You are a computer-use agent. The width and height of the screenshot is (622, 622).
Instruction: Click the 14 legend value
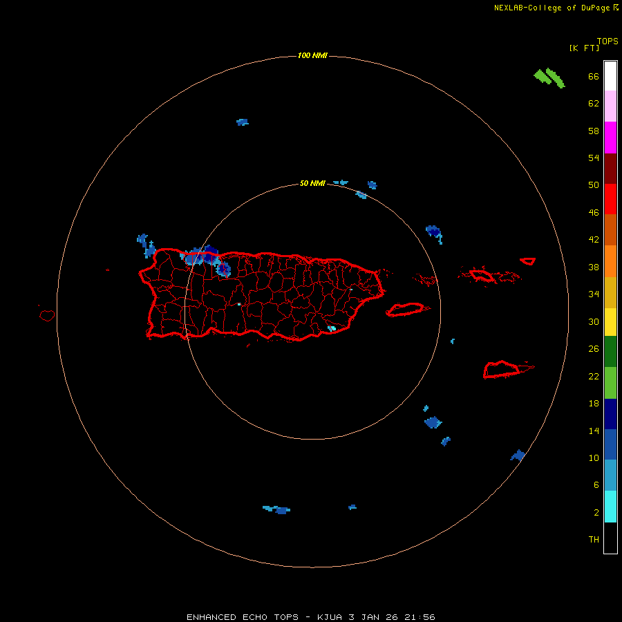click(594, 431)
